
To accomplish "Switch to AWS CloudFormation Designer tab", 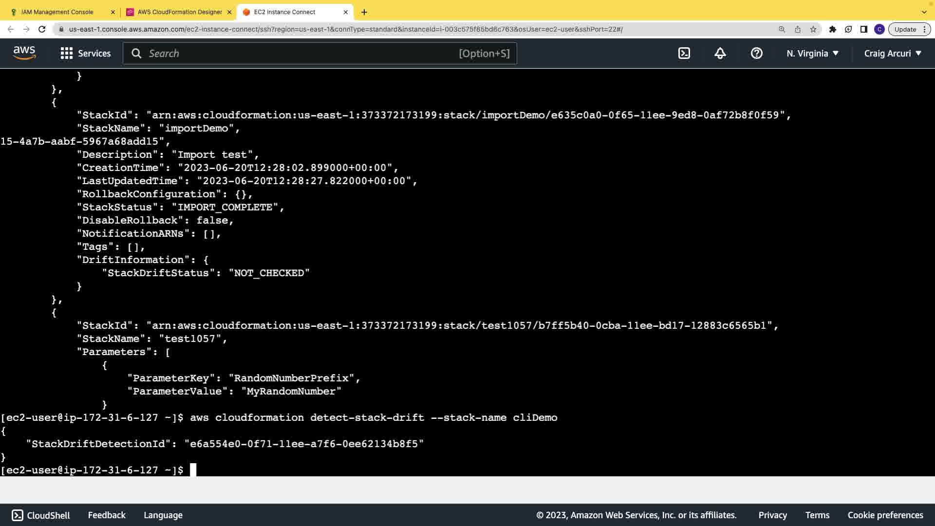I will (179, 12).
